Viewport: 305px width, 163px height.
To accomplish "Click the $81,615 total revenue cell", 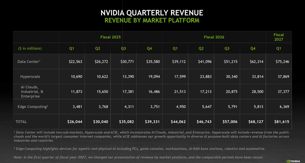I will coord(282,122).
